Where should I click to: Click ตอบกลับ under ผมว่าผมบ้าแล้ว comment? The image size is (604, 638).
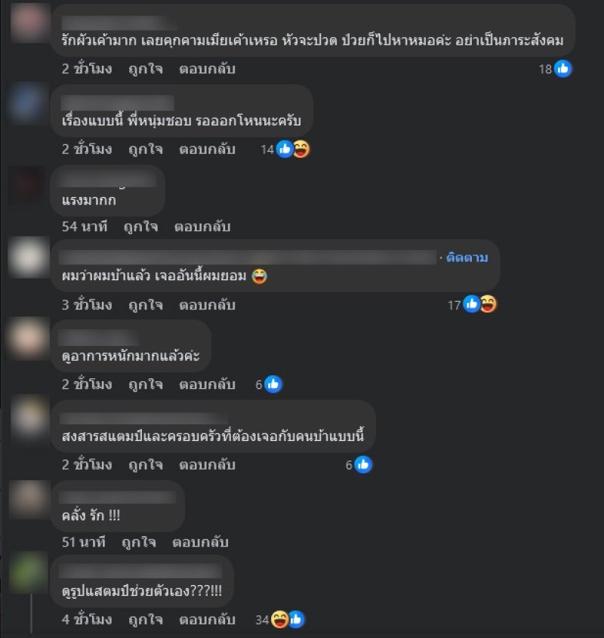point(207,305)
